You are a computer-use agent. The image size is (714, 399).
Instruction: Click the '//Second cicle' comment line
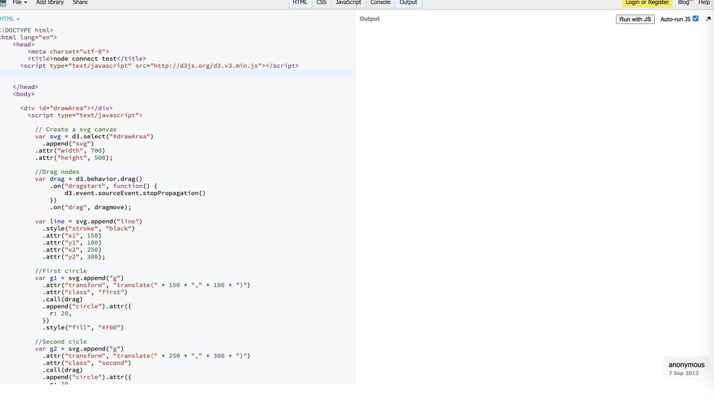(x=61, y=342)
